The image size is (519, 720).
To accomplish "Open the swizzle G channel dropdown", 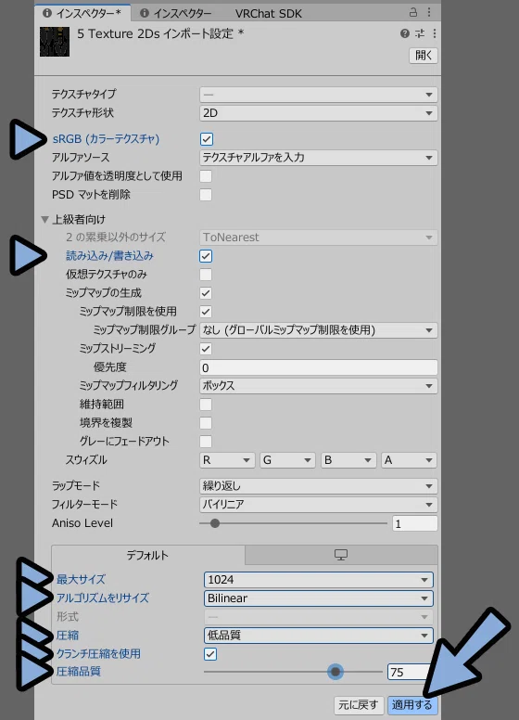I will 287,460.
